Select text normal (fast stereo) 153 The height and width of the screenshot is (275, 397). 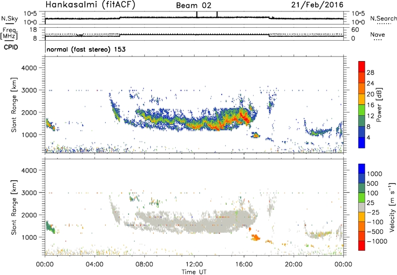pos(86,49)
